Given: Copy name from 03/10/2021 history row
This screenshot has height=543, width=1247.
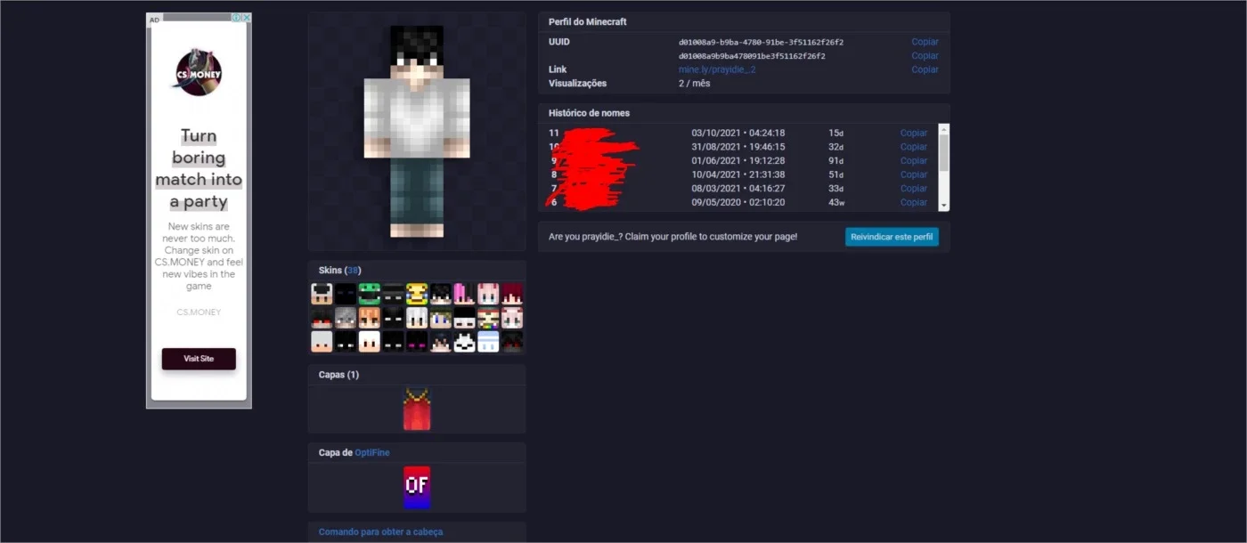Looking at the screenshot, I should click(914, 133).
